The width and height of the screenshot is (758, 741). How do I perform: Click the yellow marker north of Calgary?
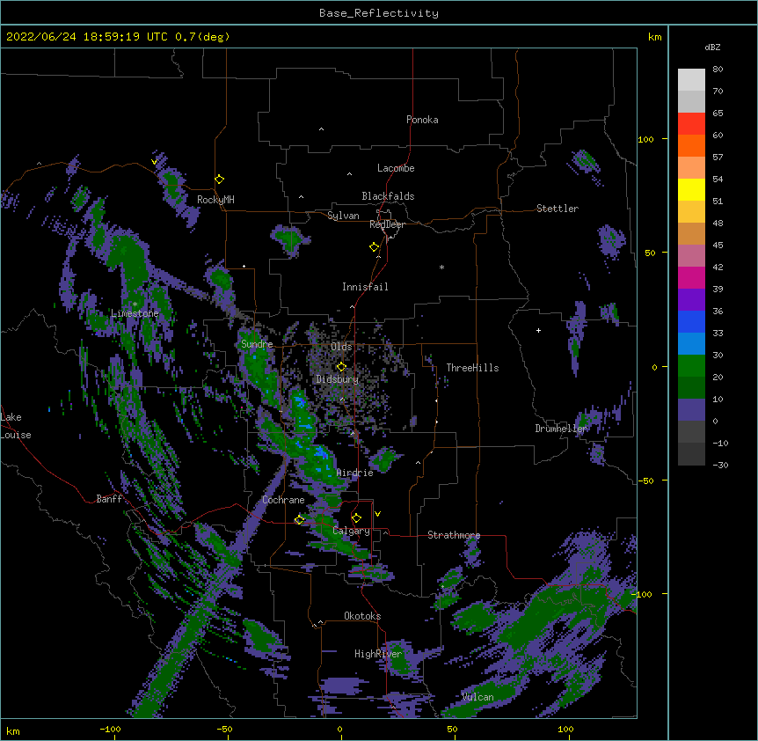coord(356,518)
